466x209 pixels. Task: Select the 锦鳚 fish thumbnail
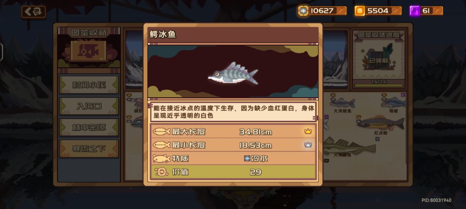[393, 102]
